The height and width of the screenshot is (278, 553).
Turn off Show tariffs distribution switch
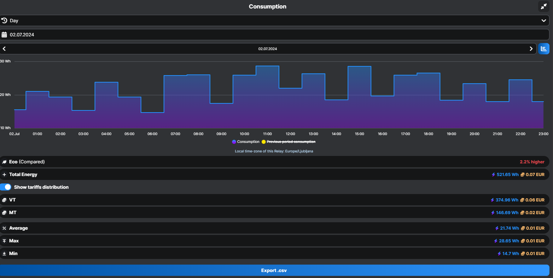[6, 187]
